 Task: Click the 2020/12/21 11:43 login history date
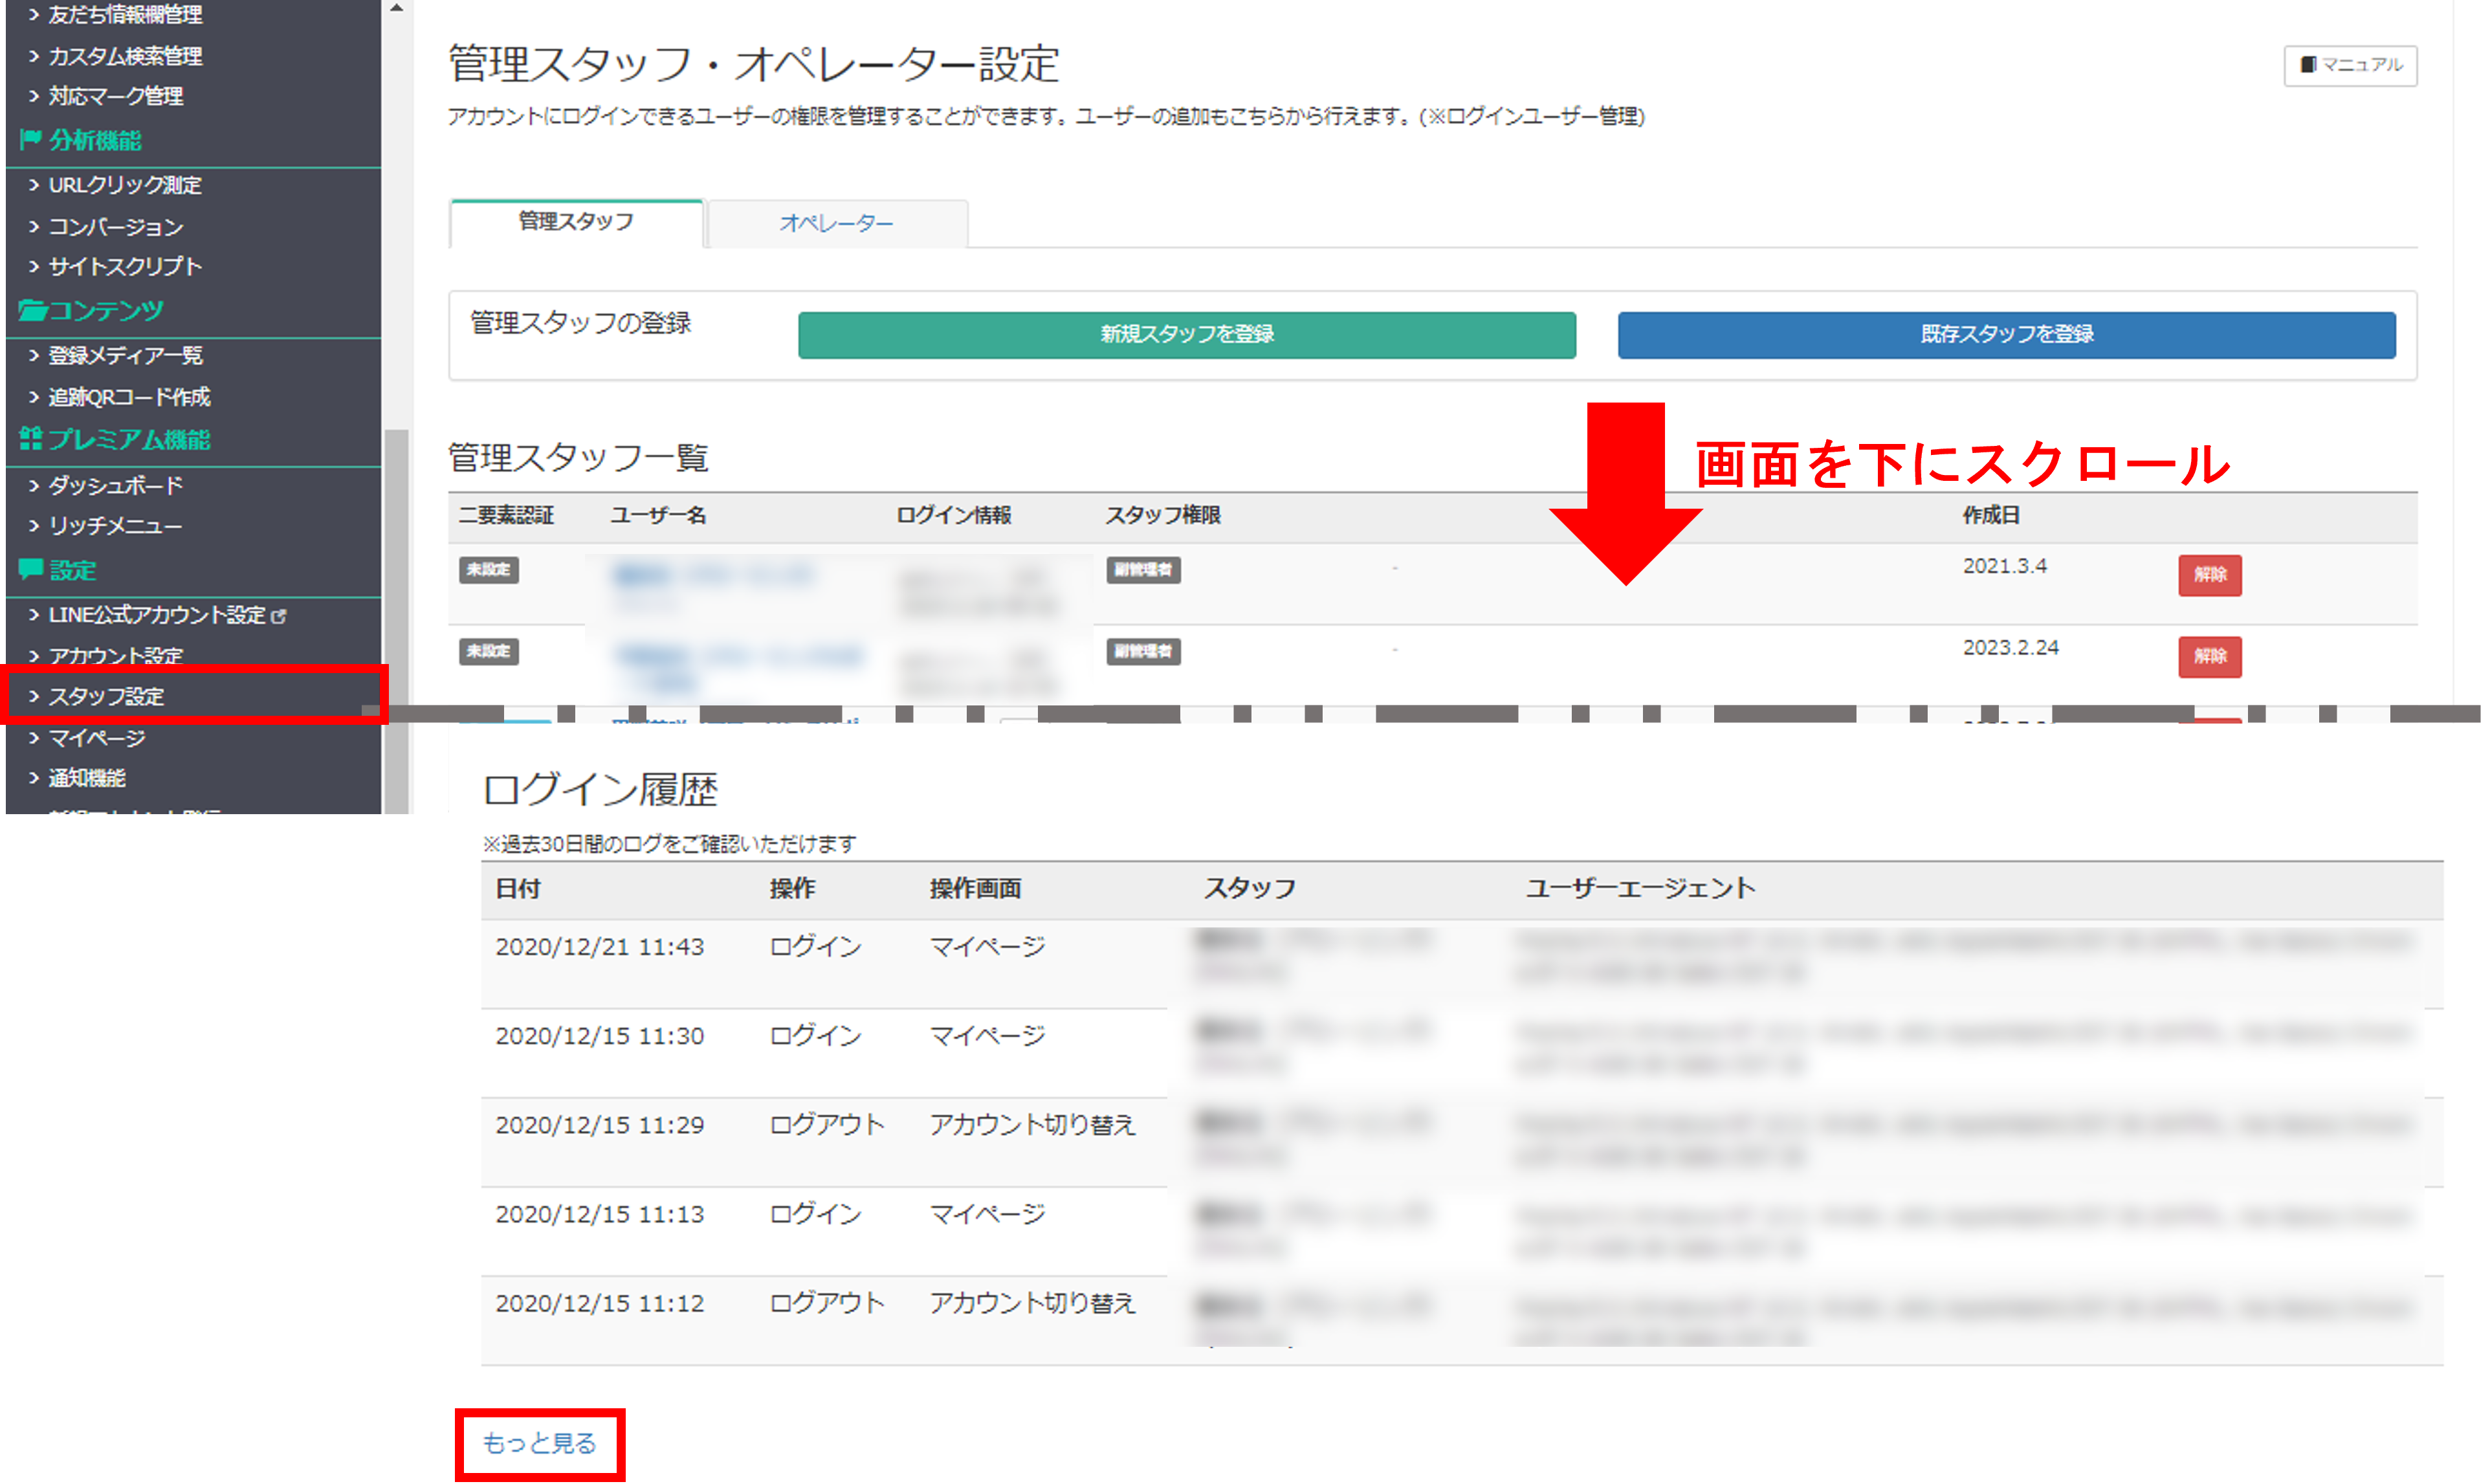coord(600,947)
